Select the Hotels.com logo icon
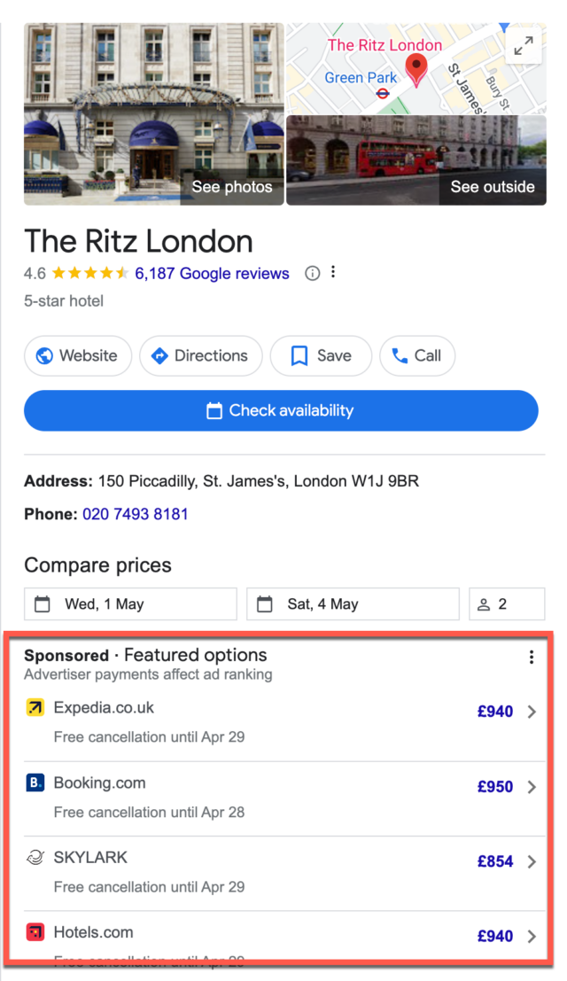Viewport: 567px width, 981px height. [x=33, y=933]
